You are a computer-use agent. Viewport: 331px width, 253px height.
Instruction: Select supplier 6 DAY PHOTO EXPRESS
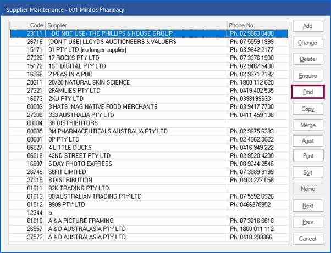click(149, 164)
